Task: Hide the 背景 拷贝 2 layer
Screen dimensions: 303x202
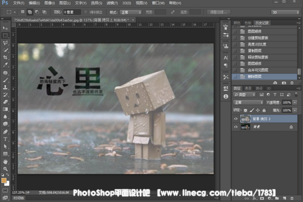Action: 236,119
